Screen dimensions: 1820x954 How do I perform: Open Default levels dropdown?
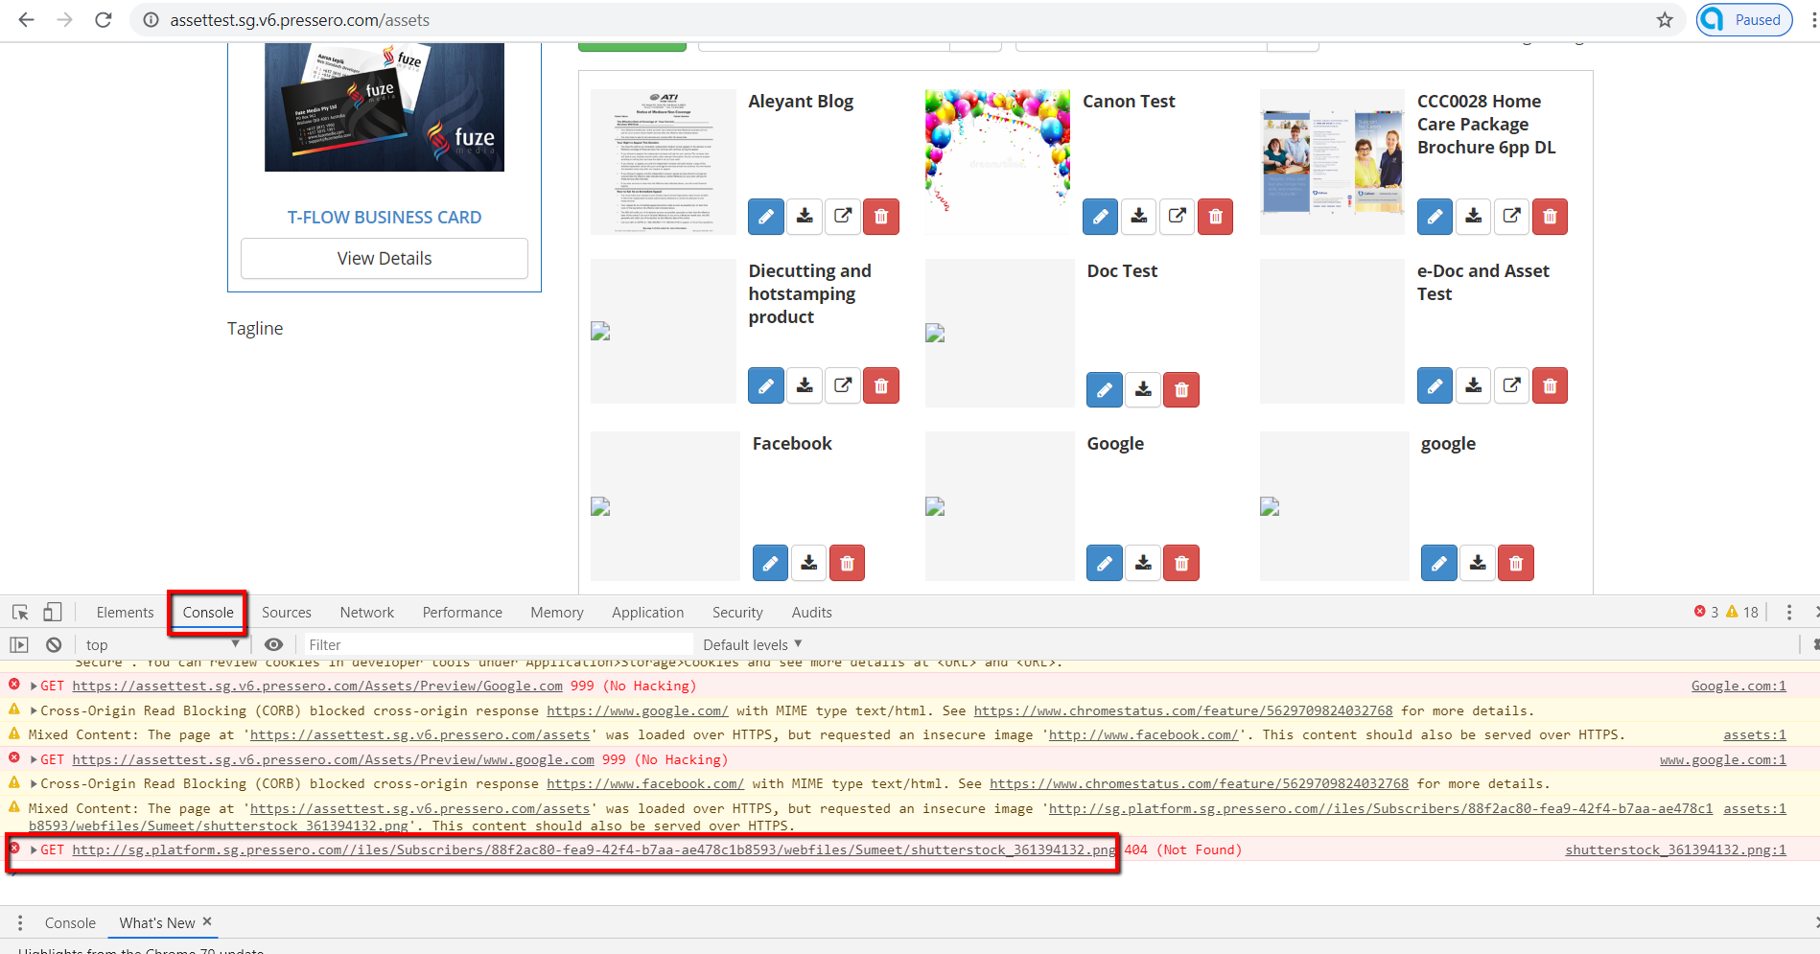[x=752, y=644]
